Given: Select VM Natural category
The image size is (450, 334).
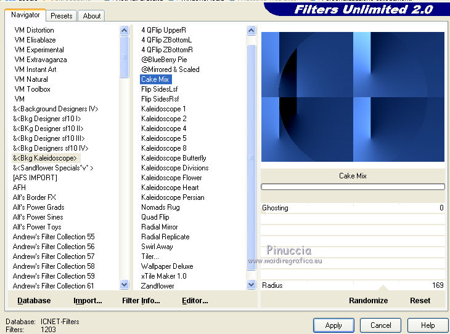Looking at the screenshot, I should 31,79.
